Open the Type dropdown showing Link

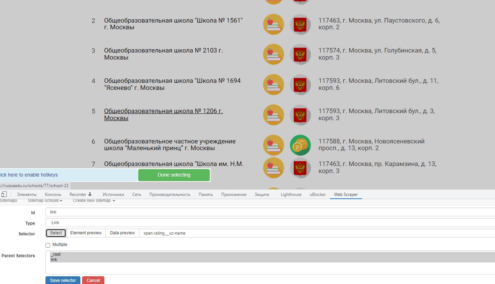click(270, 223)
